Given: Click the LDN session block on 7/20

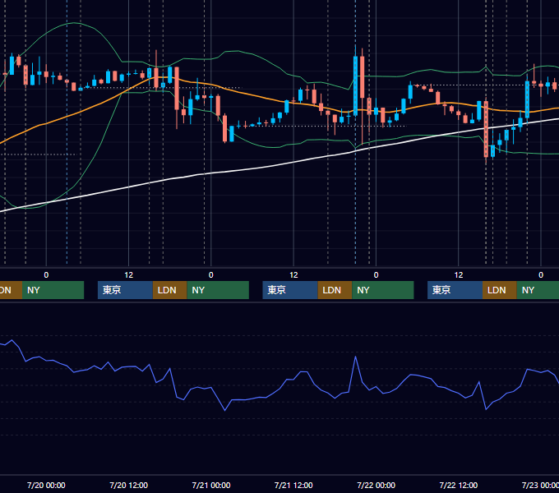Looking at the screenshot, I should click(169, 290).
